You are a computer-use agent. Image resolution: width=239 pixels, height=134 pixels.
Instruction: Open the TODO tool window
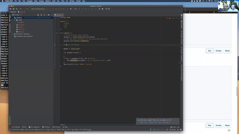65,127
